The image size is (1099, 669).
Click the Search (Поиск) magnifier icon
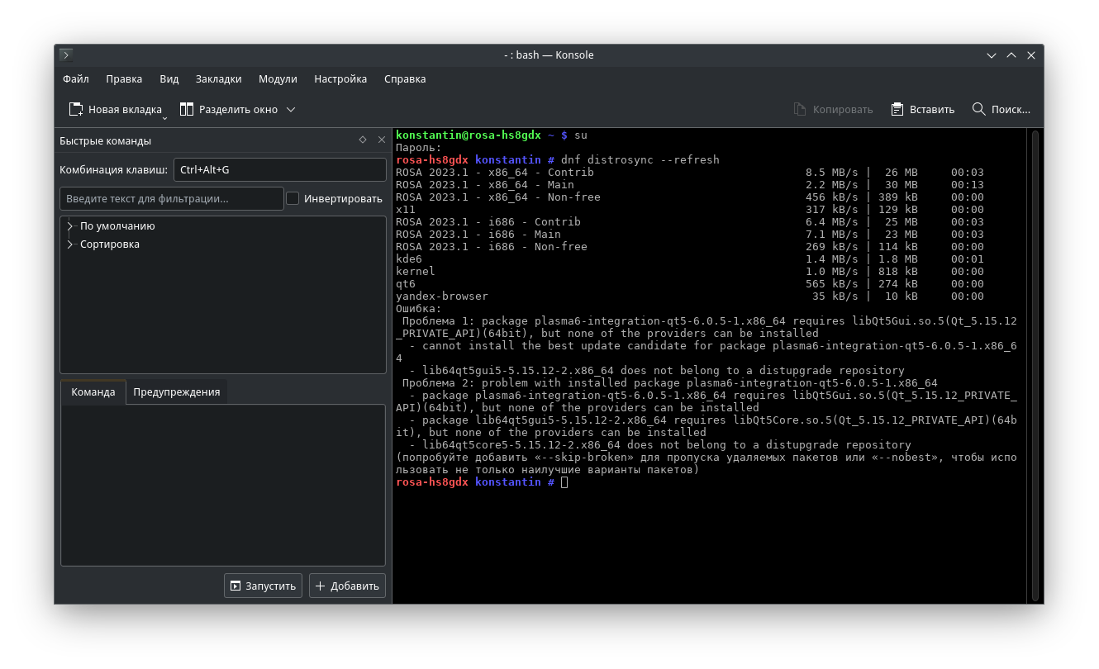point(979,109)
